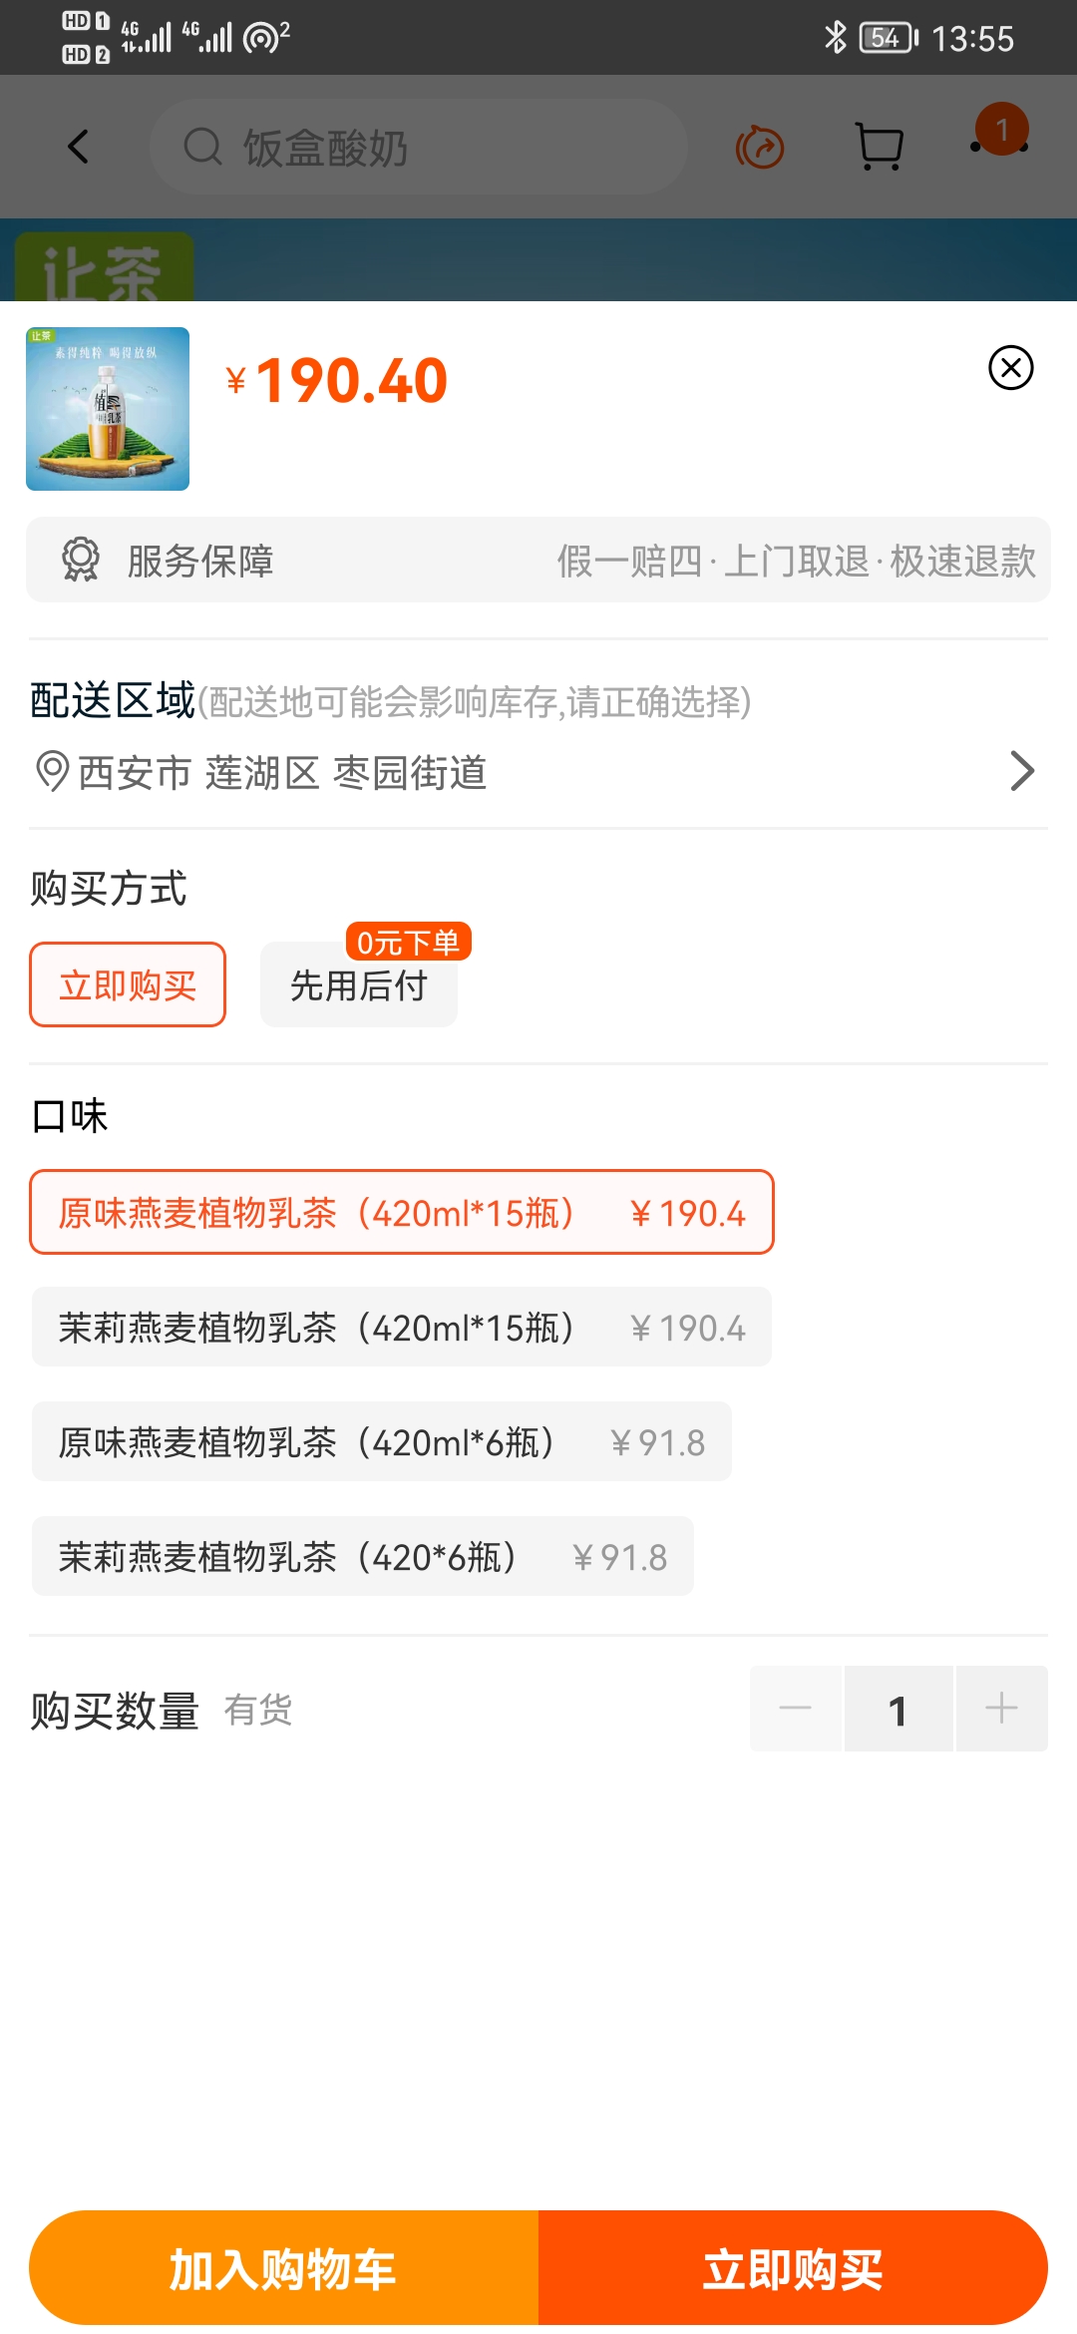Select 先用后付 purchase method option
Image resolution: width=1077 pixels, height=2334 pixels.
(359, 984)
